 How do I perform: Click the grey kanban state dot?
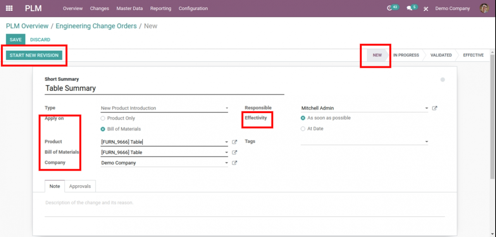click(443, 80)
